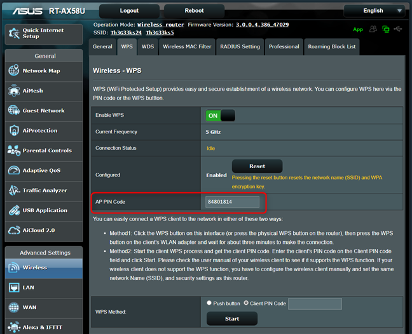Click the Idle connection status text
The image size is (412, 334).
point(210,148)
